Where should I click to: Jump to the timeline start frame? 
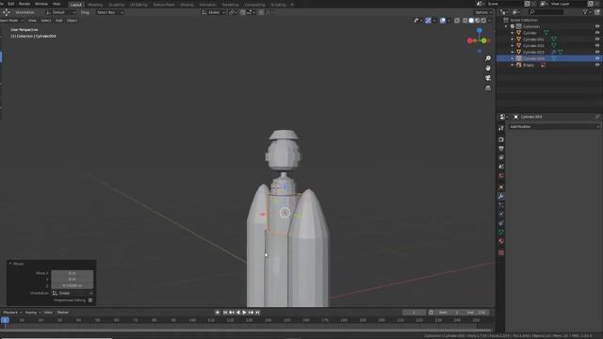225,313
